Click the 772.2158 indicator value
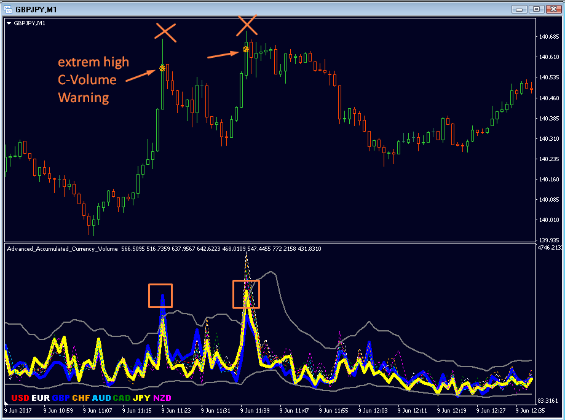Image resolution: width=565 pixels, height=420 pixels. [283, 249]
